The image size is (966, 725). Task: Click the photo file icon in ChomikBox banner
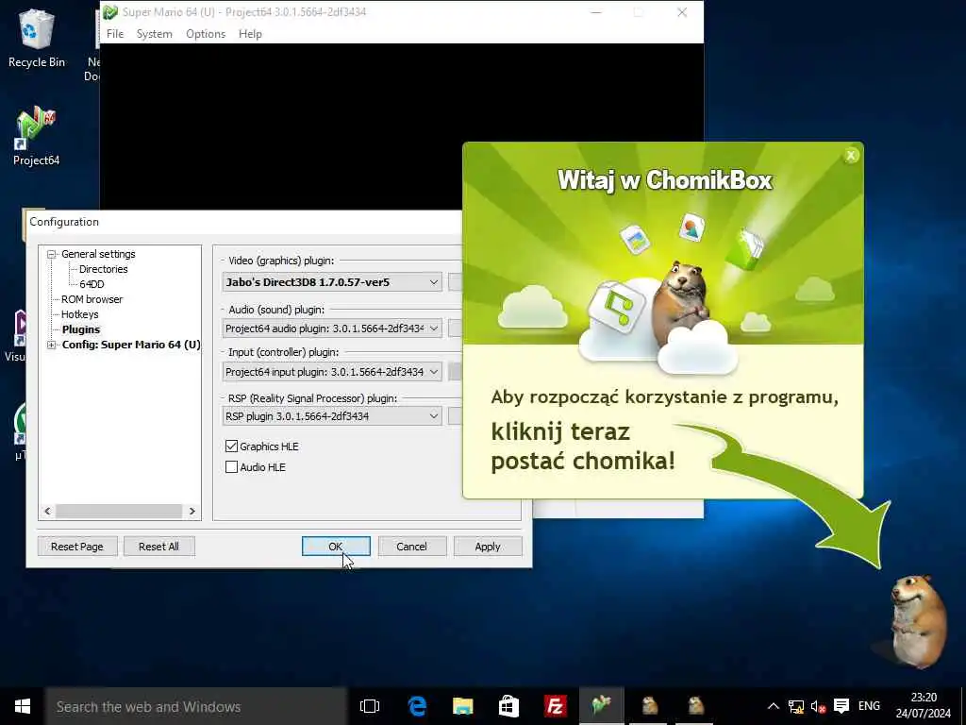coord(635,239)
